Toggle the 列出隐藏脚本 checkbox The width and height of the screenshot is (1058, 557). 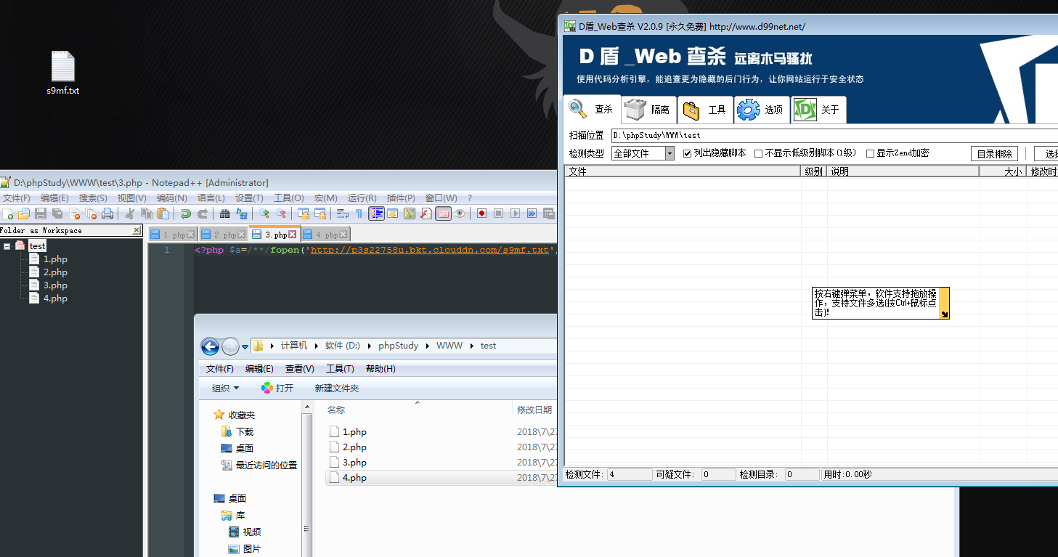[x=688, y=153]
